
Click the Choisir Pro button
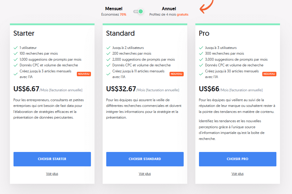tap(237, 159)
